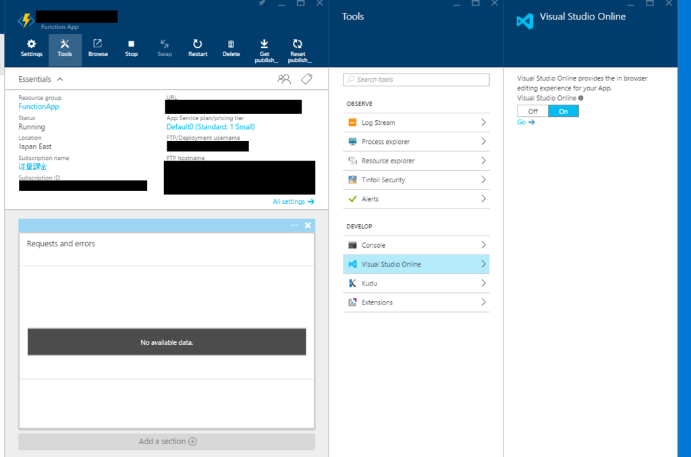Expand the Alerts chevron
691x457 pixels.
[483, 198]
